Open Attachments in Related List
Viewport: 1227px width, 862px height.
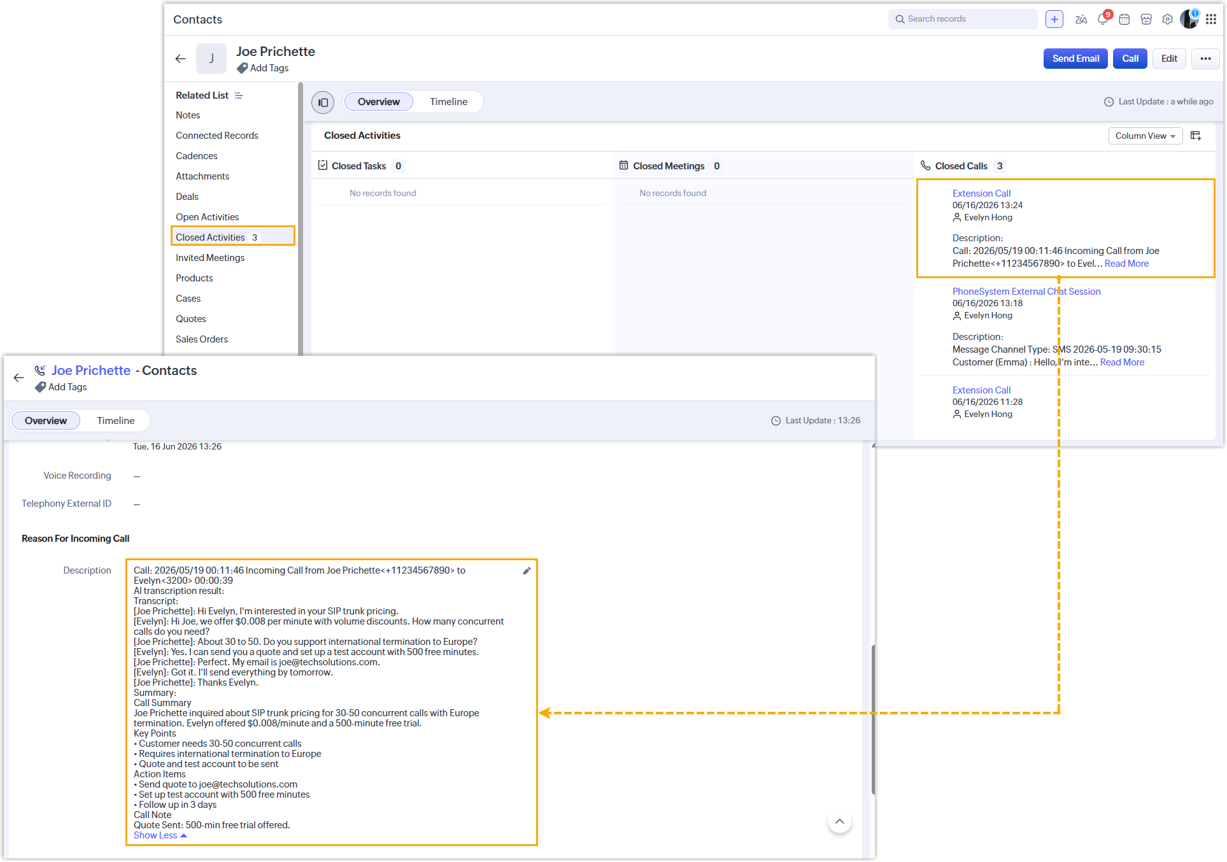click(x=202, y=176)
